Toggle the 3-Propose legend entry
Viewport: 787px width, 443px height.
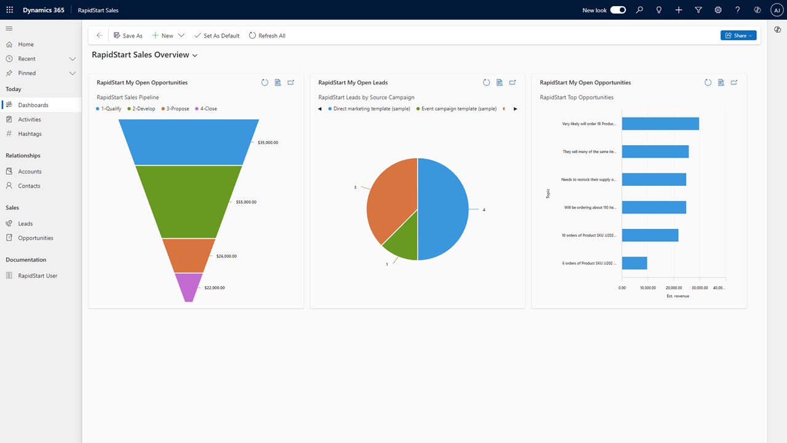[175, 109]
